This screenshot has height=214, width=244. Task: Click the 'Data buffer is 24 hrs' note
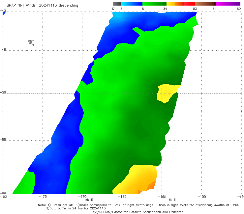pos(76,208)
